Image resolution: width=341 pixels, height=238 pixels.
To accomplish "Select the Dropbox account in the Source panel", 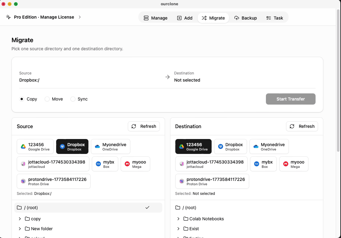I will point(72,146).
